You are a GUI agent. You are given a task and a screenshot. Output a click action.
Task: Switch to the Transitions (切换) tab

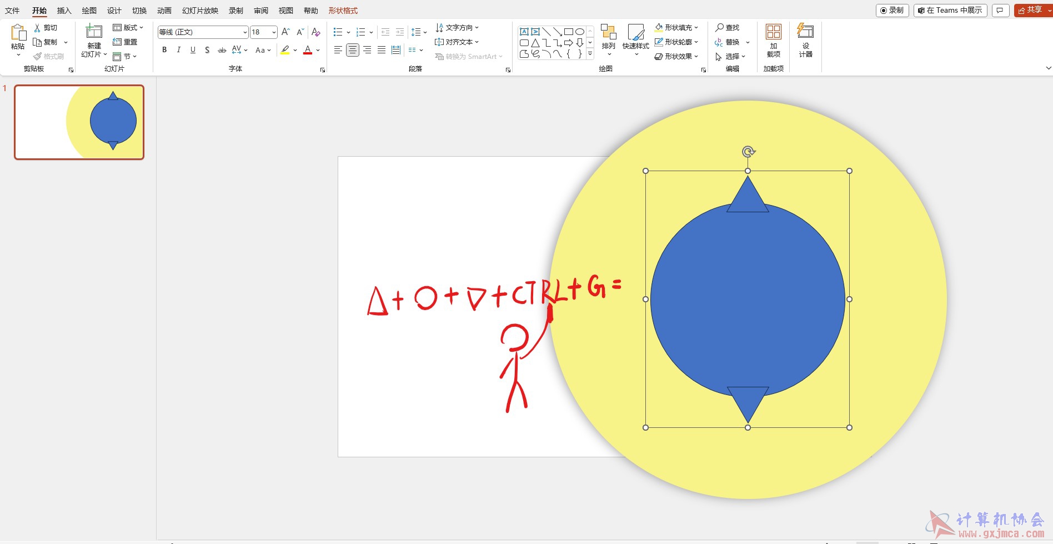[x=139, y=11]
